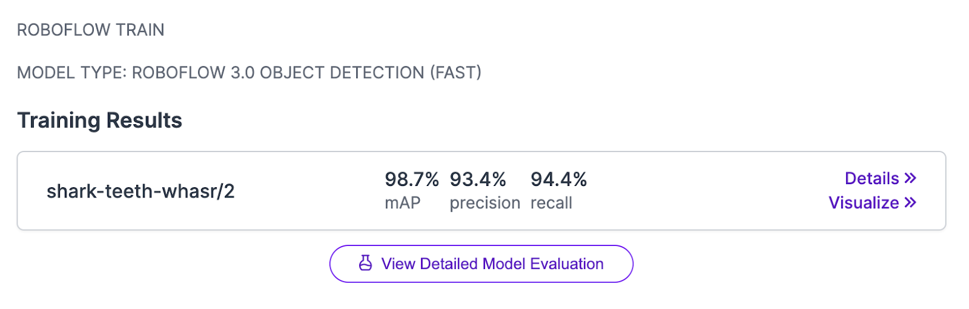
Task: Click the 93.4% precision value
Action: click(477, 179)
